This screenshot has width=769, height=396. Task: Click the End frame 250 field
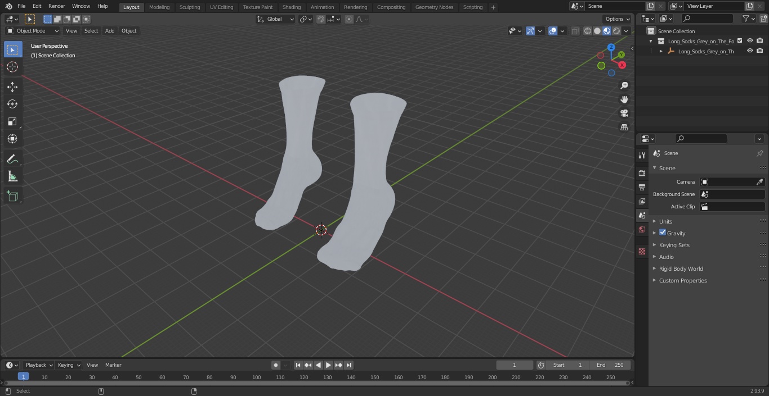(x=610, y=365)
